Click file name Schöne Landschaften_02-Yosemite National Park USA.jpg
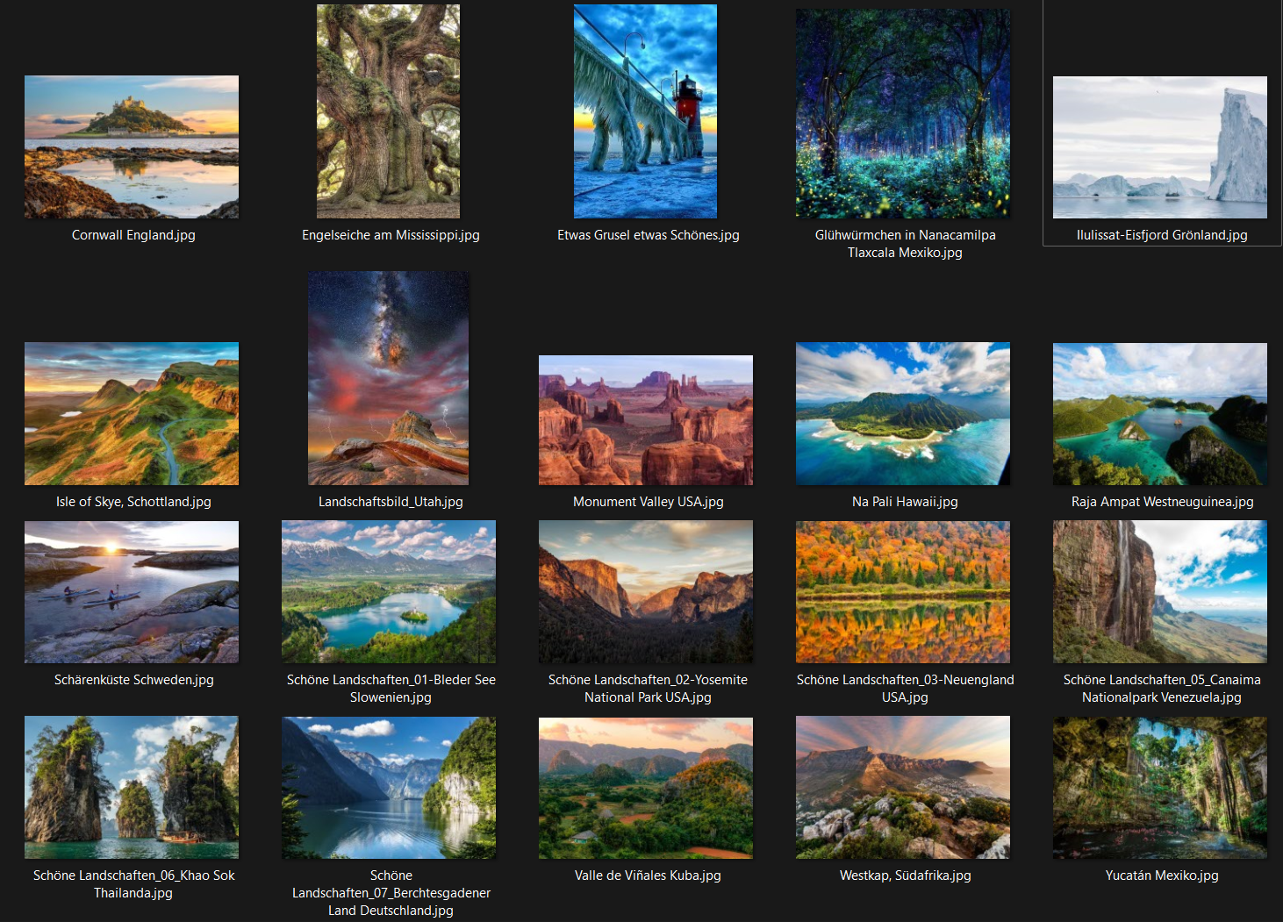The width and height of the screenshot is (1283, 922). pyautogui.click(x=649, y=689)
